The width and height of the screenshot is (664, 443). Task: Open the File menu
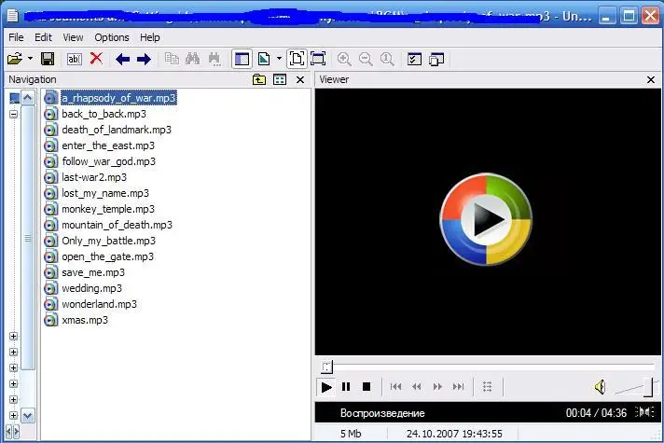coord(16,37)
